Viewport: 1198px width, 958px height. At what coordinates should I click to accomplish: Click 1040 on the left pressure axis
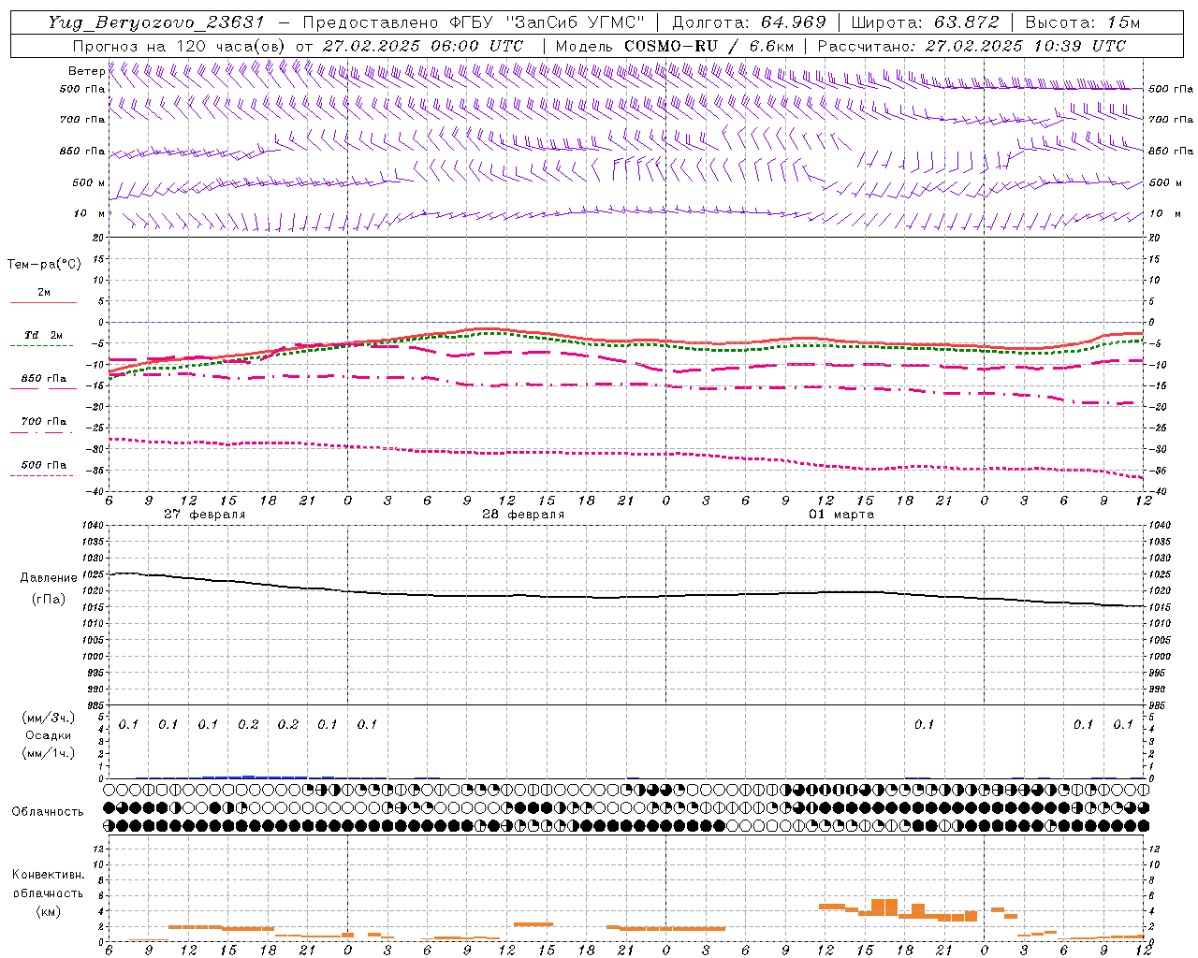93,526
